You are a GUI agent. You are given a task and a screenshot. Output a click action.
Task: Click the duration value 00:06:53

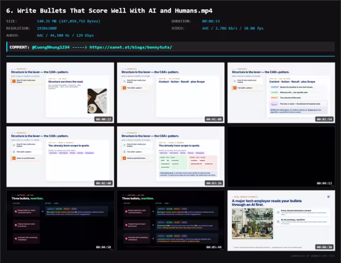pos(211,21)
